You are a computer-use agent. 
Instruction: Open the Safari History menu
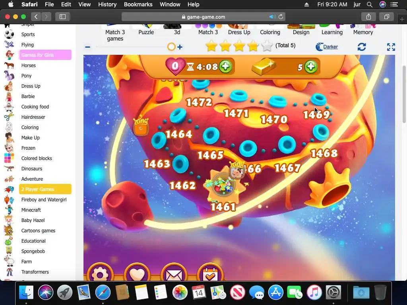point(107,4)
